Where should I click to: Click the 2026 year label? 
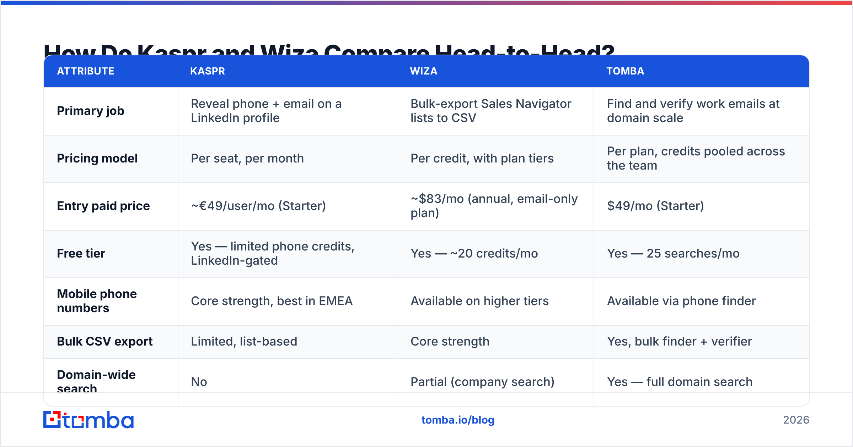(796, 420)
